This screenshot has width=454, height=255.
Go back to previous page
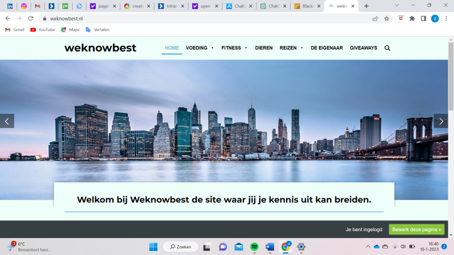[x=8, y=19]
